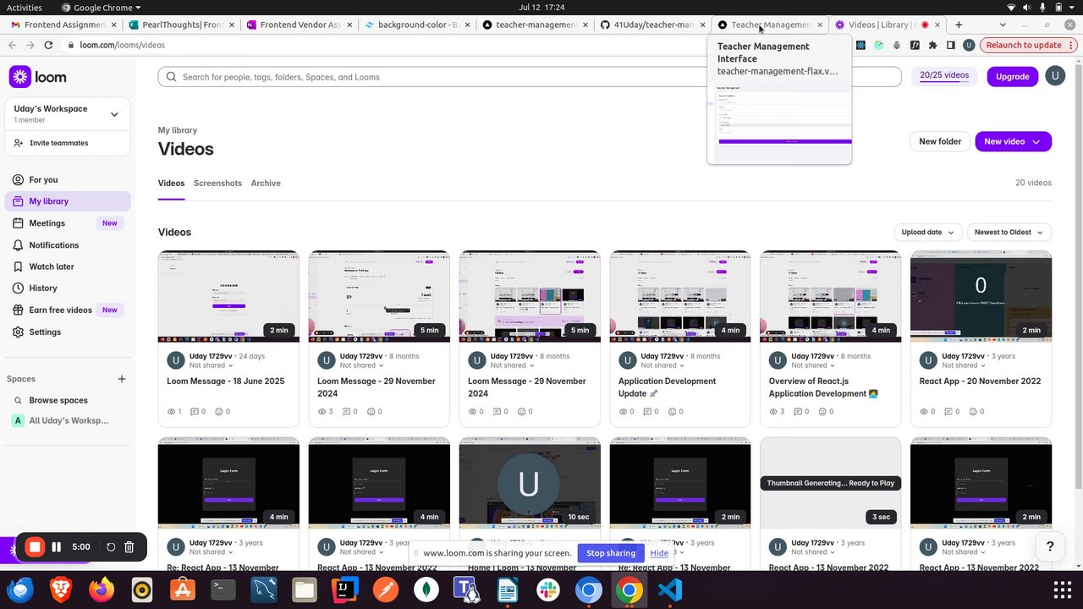Viewport: 1083px width, 609px height.
Task: Click Stop sharing button
Action: 610,553
